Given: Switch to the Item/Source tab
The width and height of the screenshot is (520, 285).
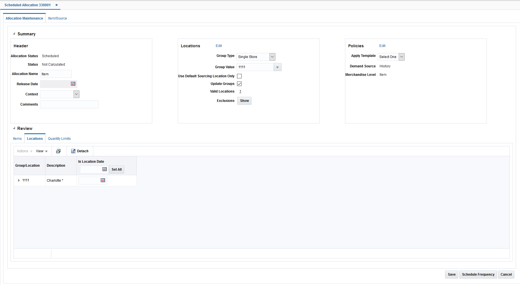Looking at the screenshot, I should 57,18.
